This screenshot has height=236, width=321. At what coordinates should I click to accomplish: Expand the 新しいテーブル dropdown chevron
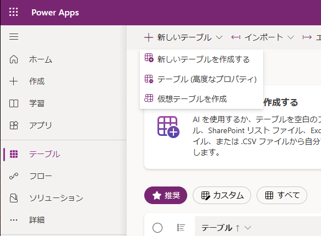[219, 37]
